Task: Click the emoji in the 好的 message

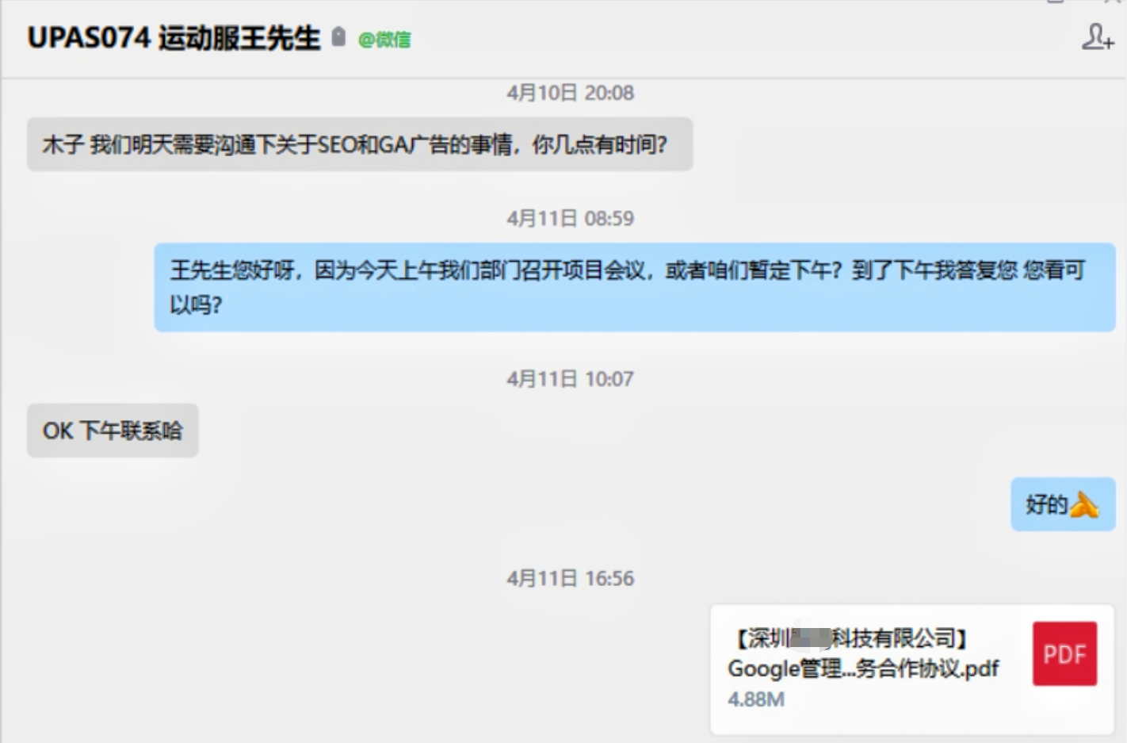Action: point(1083,504)
